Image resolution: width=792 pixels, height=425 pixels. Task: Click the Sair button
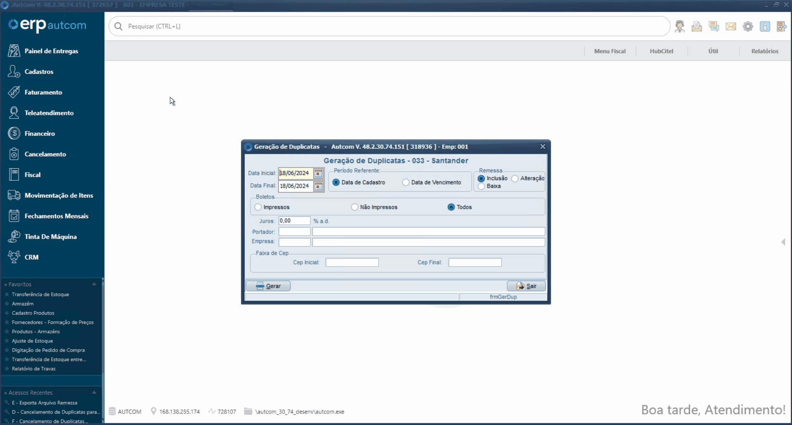[526, 286]
